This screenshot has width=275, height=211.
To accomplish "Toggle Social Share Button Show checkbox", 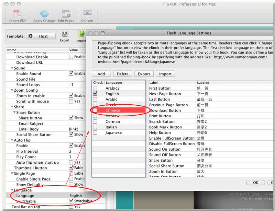I will click(x=71, y=134).
